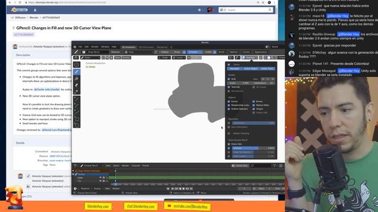Disable the Onion Skin checkbox
The image size is (378, 212).
coord(229,144)
